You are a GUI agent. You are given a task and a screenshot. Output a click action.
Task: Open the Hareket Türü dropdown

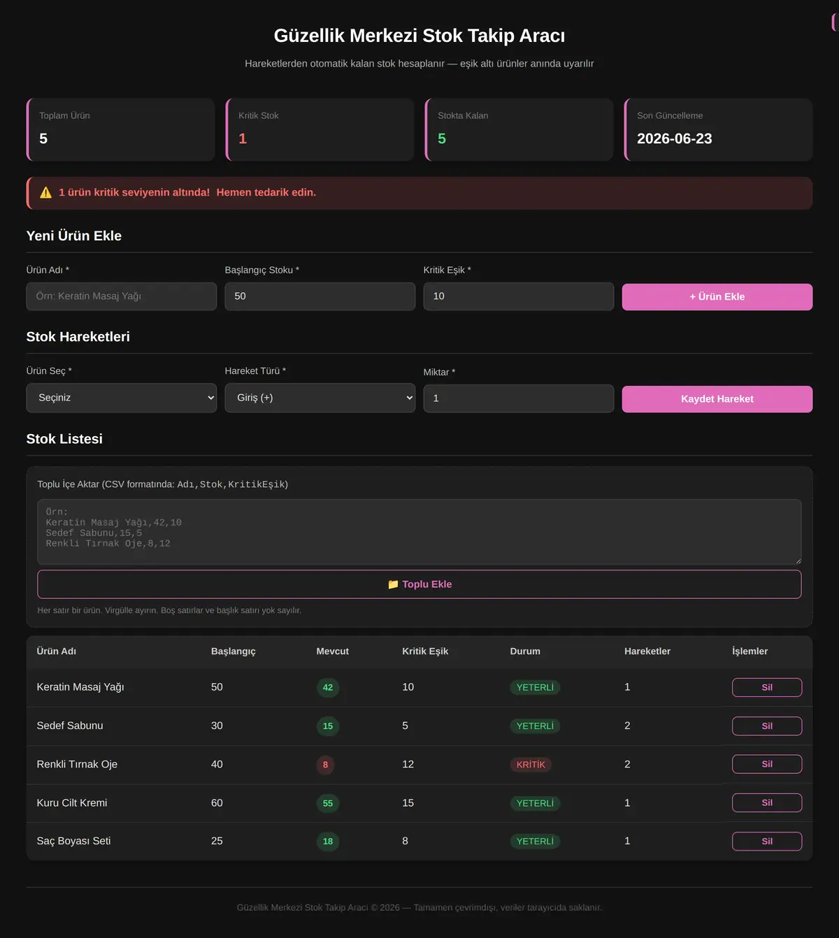pyautogui.click(x=320, y=398)
